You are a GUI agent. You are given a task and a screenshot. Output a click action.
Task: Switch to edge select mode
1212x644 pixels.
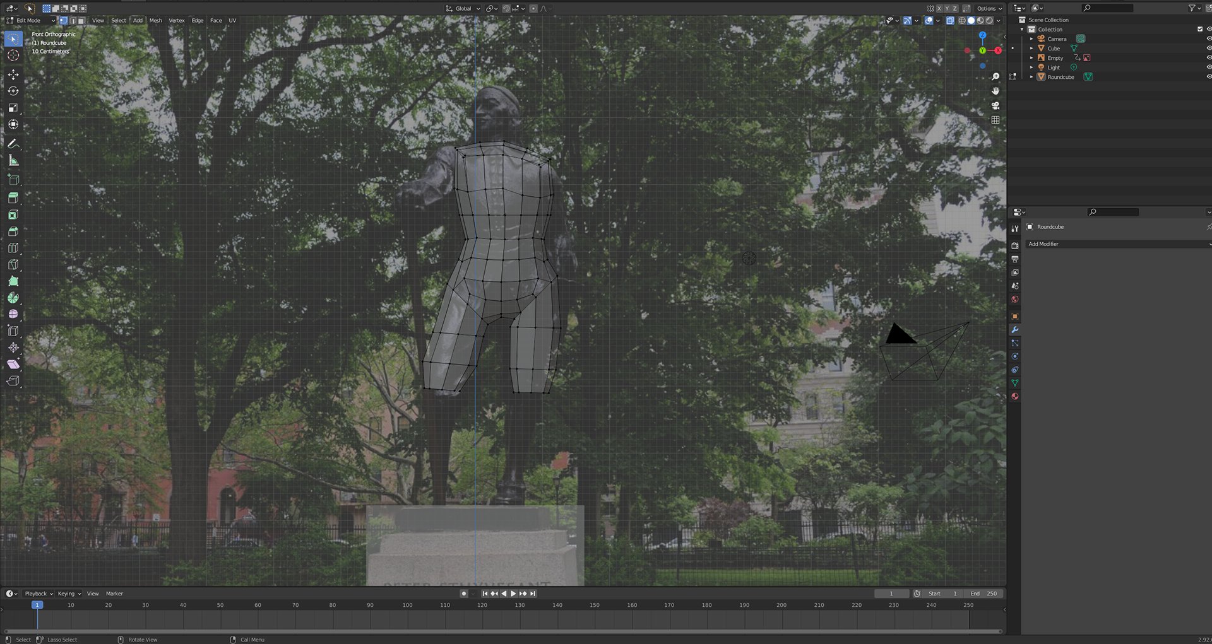[72, 20]
